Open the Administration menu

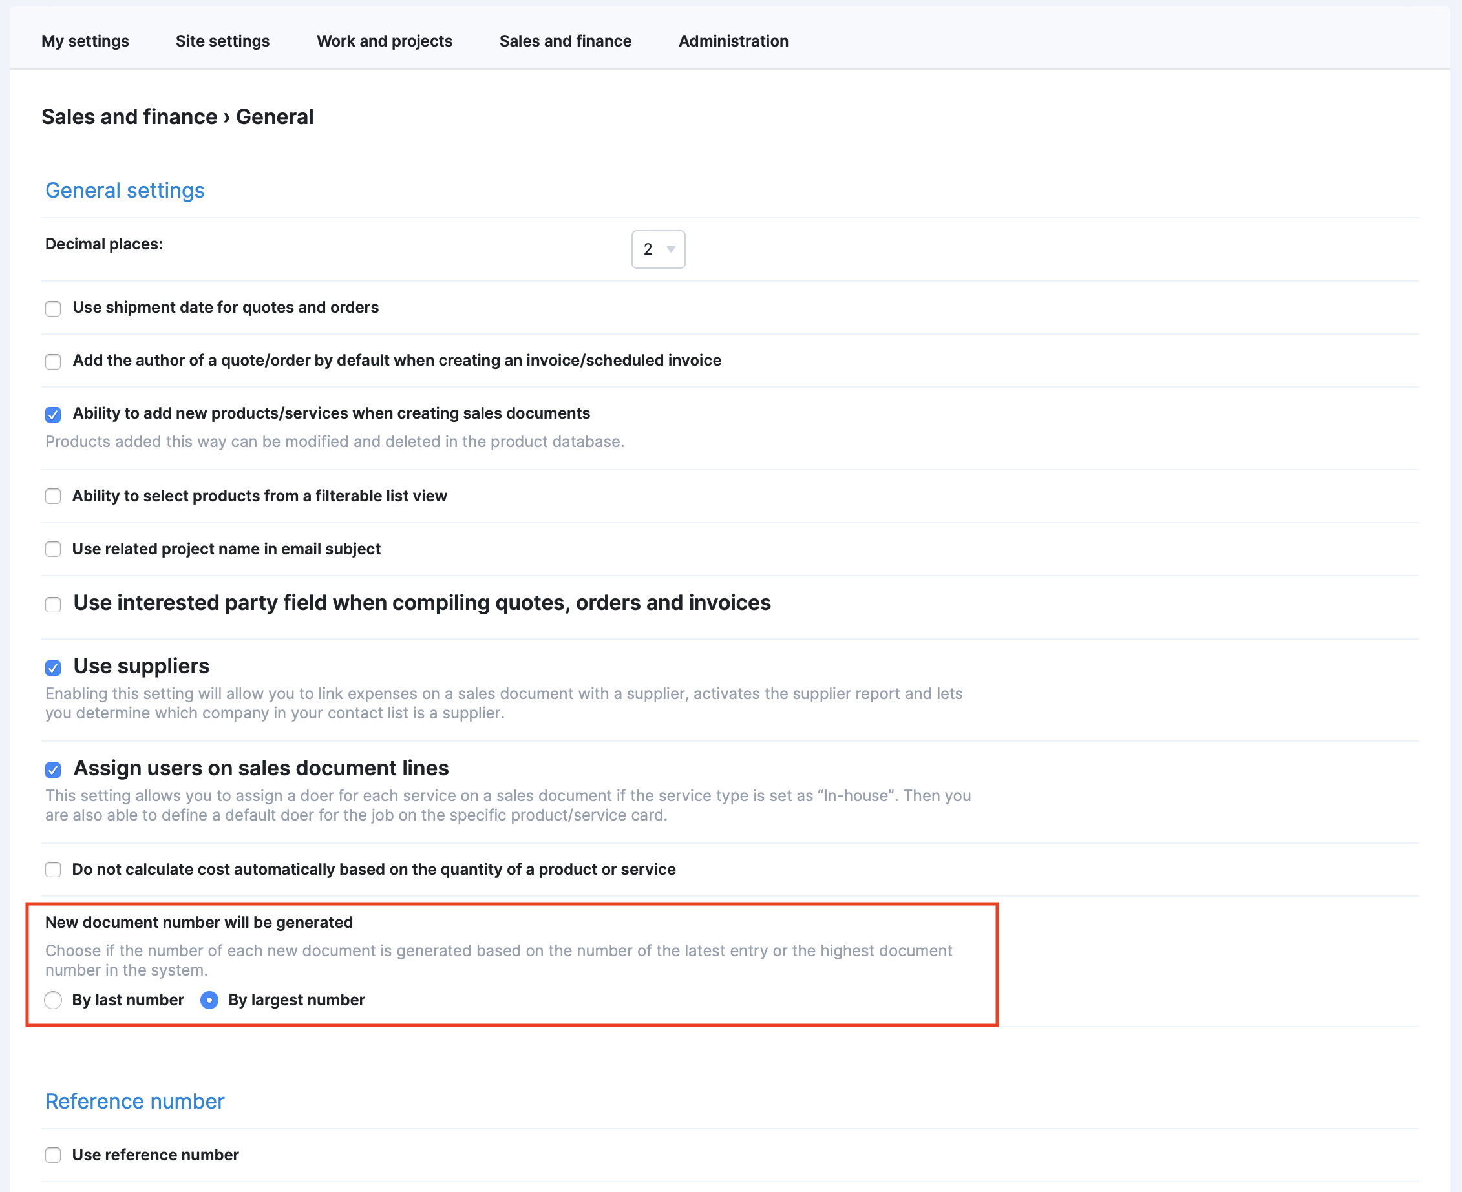point(733,41)
